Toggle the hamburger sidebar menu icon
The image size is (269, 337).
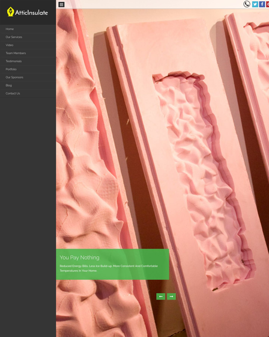point(61,5)
